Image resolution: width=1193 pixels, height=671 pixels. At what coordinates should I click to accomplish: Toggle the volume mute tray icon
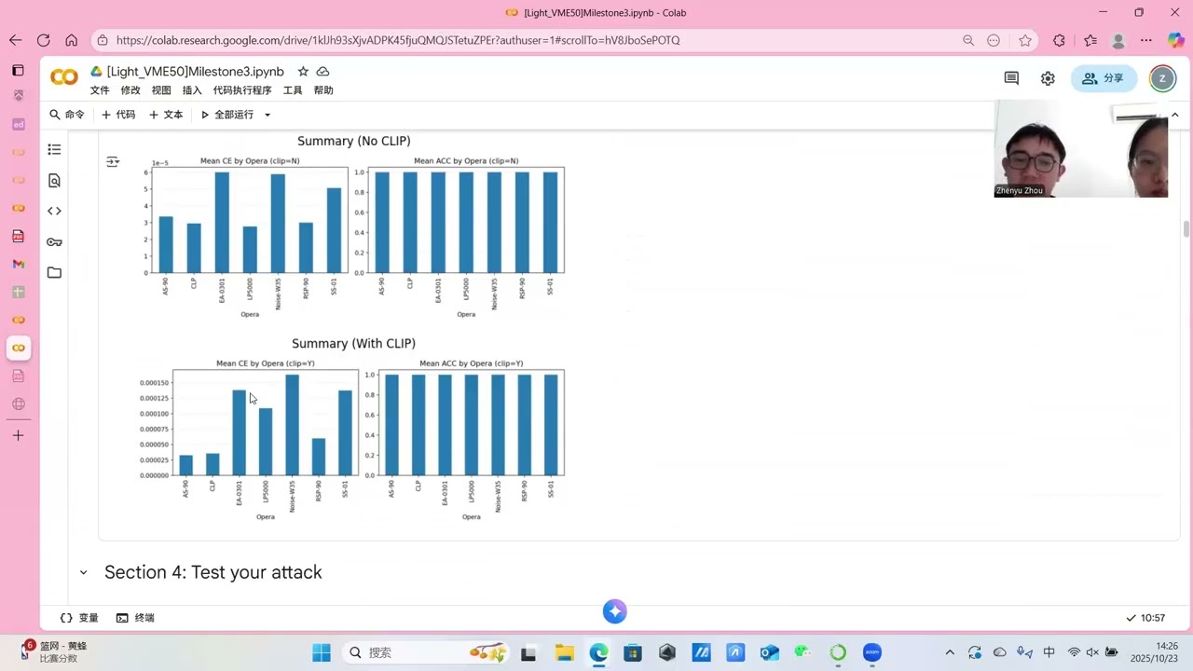tap(1092, 652)
